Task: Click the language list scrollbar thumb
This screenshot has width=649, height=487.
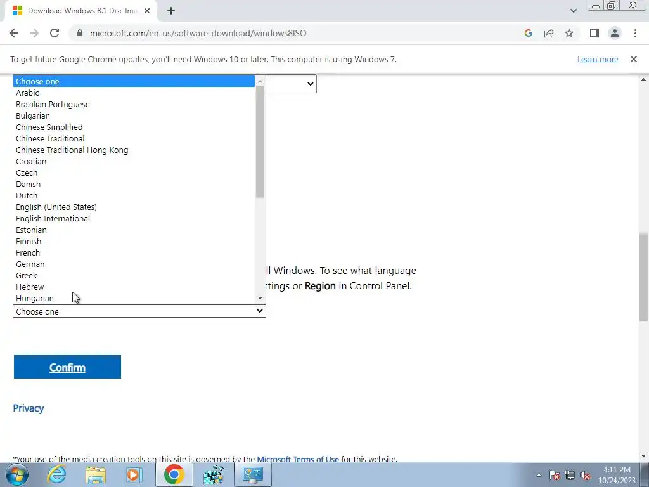Action: tap(260, 141)
